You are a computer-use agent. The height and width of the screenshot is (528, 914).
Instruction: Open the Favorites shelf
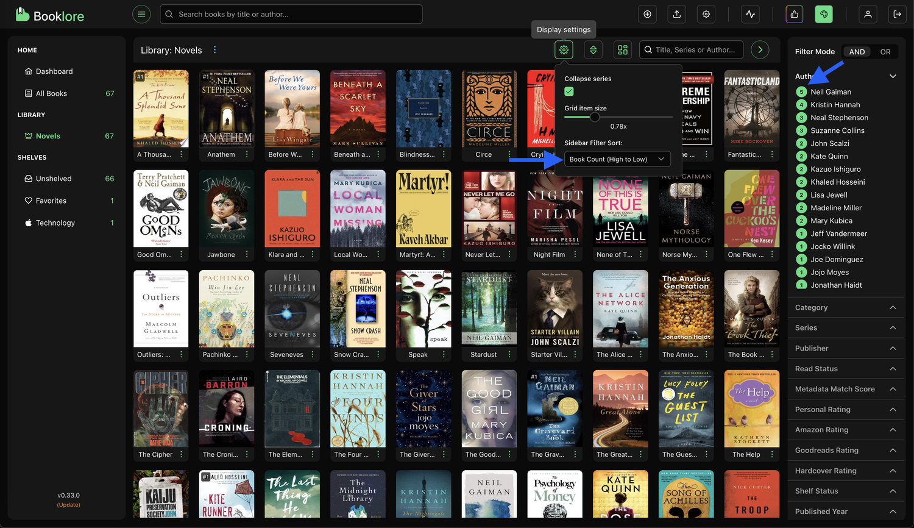pos(51,201)
